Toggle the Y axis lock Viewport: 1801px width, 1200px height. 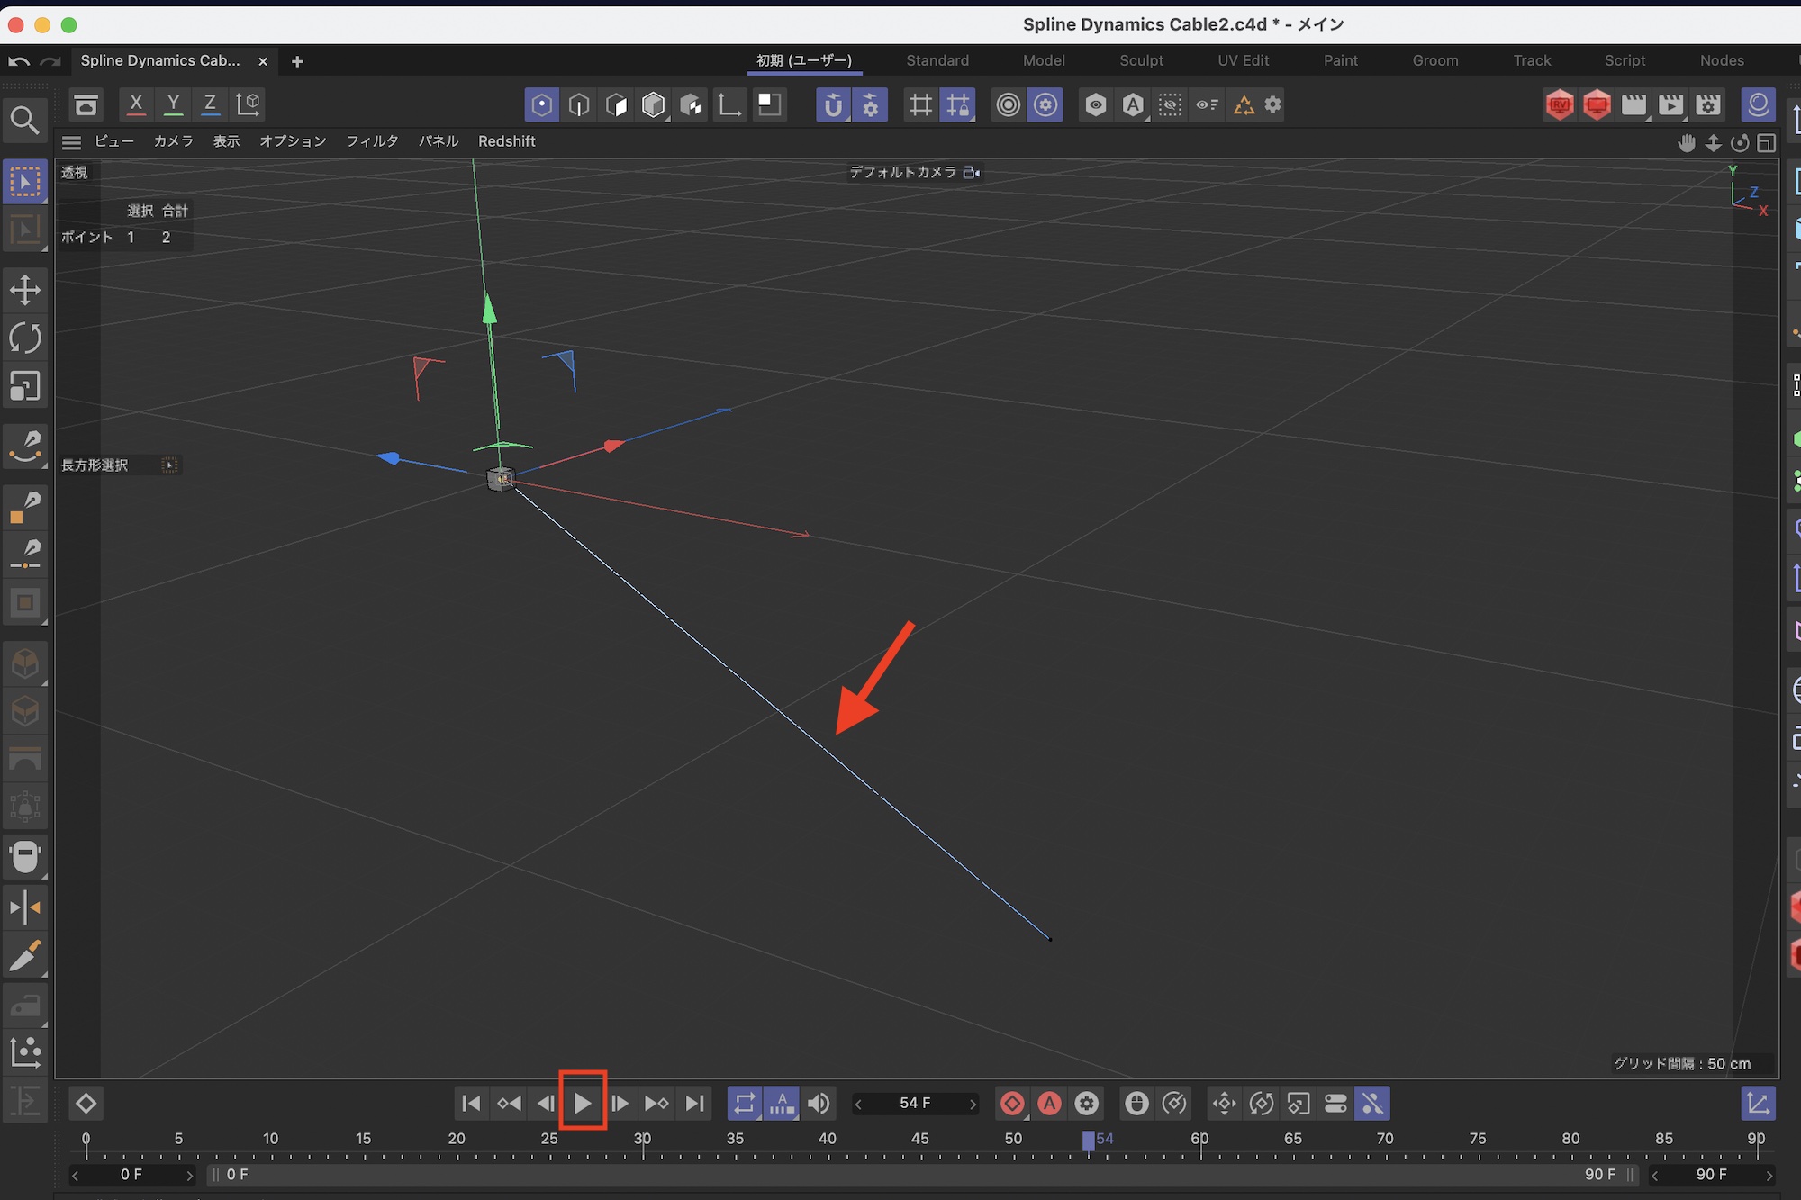coord(173,104)
